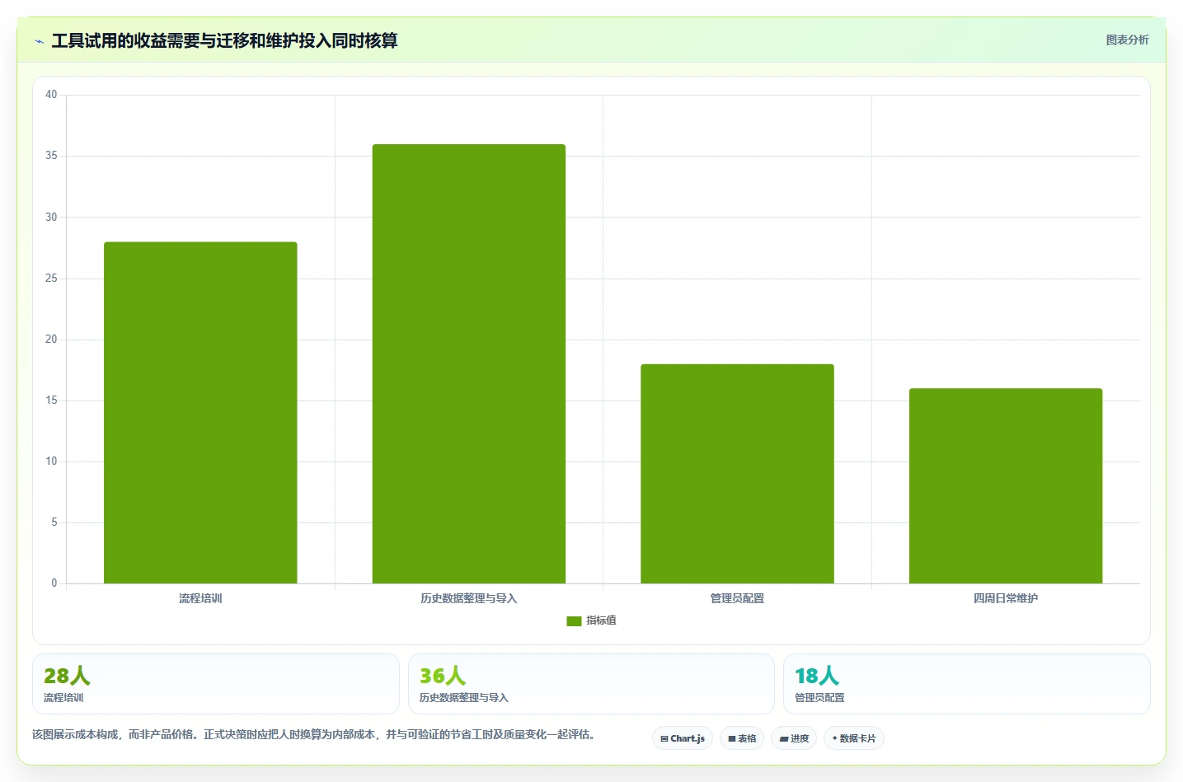Click the x-axis label 管理员配置
This screenshot has height=782, width=1183.
(x=737, y=598)
